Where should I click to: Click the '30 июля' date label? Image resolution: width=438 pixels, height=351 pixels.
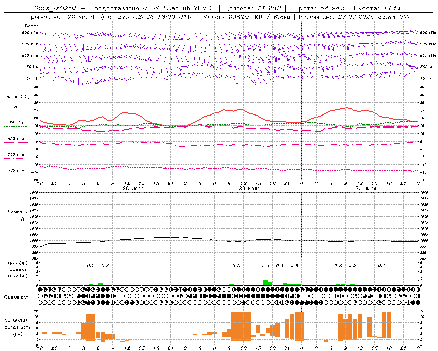point(365,189)
